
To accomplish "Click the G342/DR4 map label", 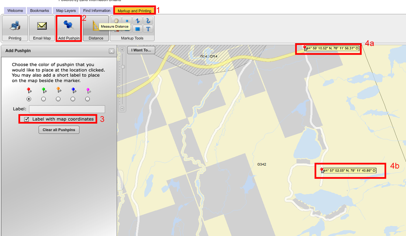I will coord(209,56).
